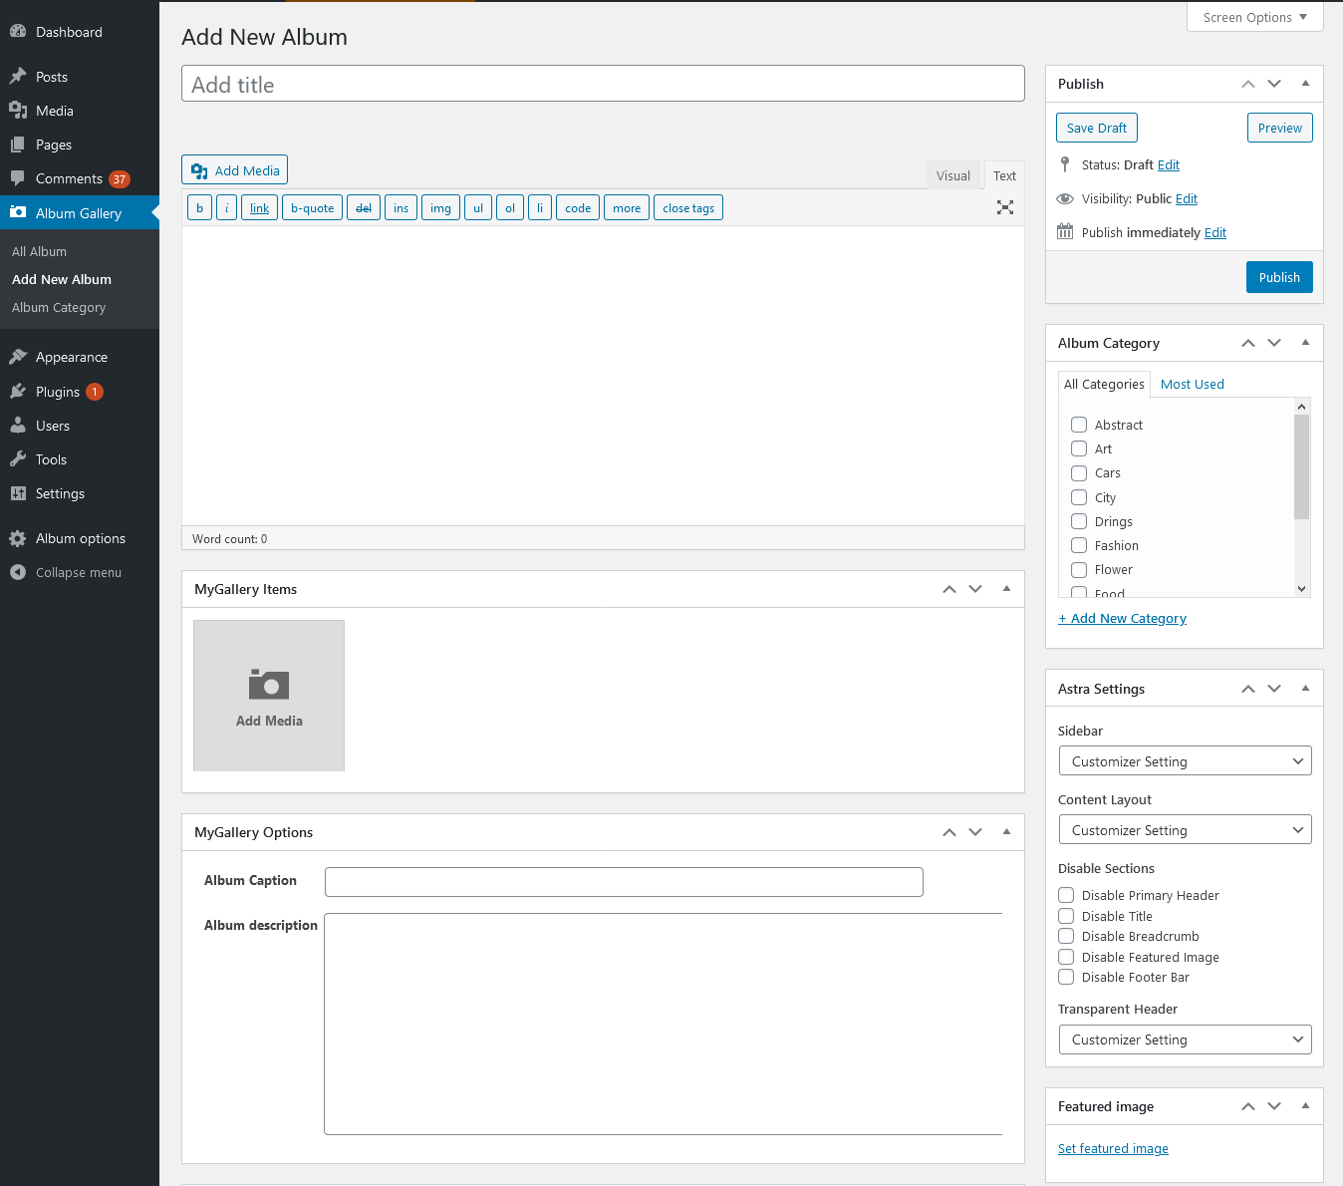1343x1186 pixels.
Task: Insert code tag with code button
Action: (x=578, y=207)
